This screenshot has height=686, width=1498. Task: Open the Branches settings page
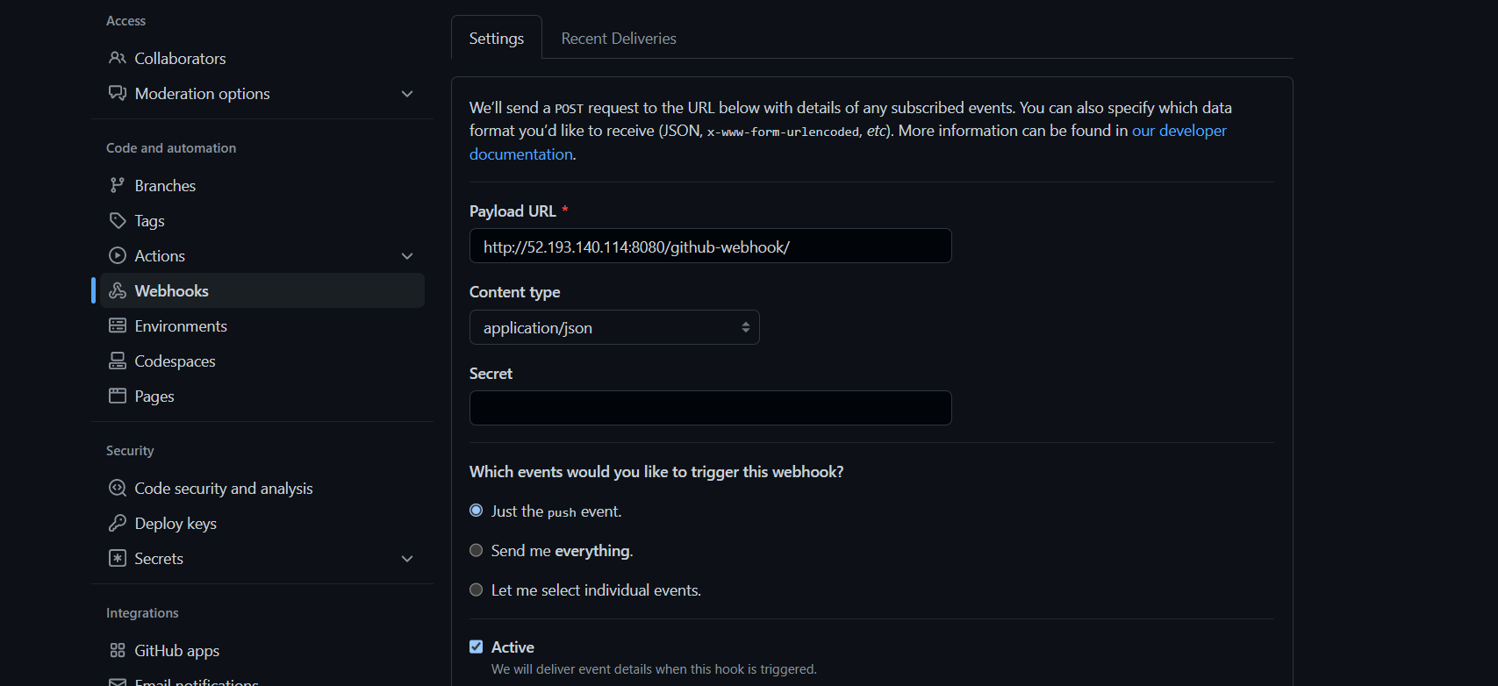coord(262,185)
